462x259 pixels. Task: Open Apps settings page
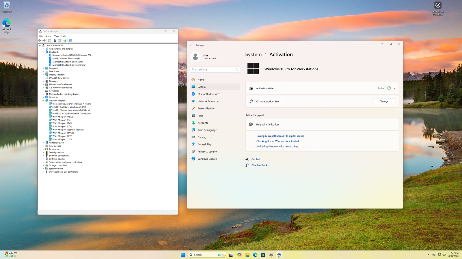pos(215,116)
